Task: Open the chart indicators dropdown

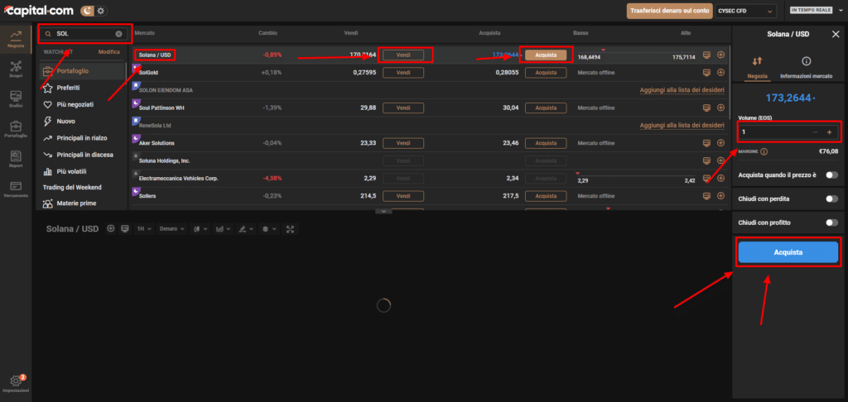Action: [223, 229]
